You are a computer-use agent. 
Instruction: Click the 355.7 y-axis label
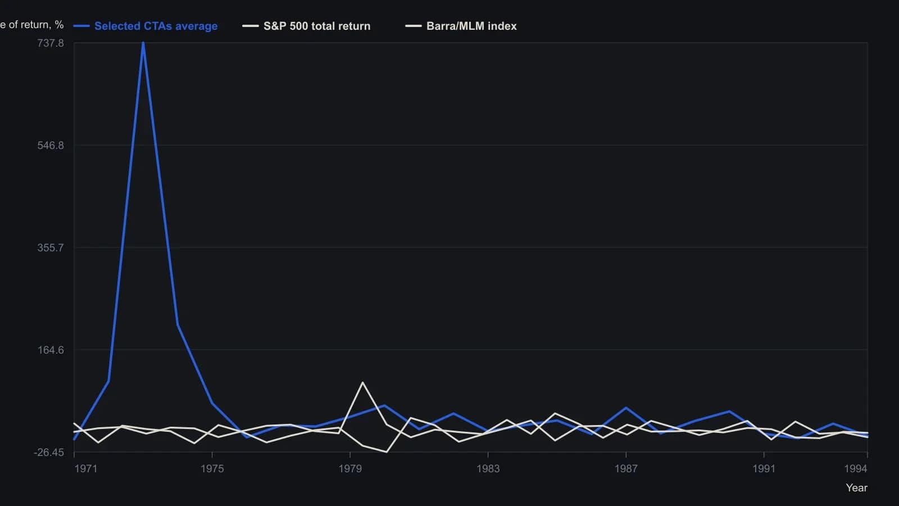[51, 248]
